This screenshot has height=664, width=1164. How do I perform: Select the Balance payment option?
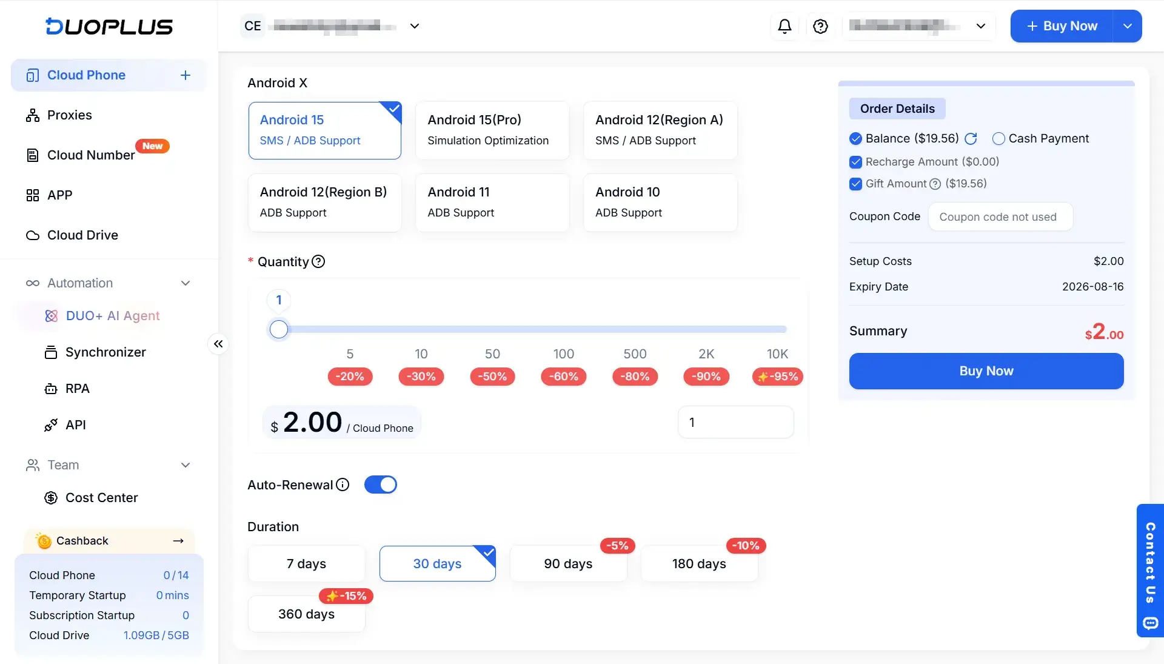(x=855, y=139)
